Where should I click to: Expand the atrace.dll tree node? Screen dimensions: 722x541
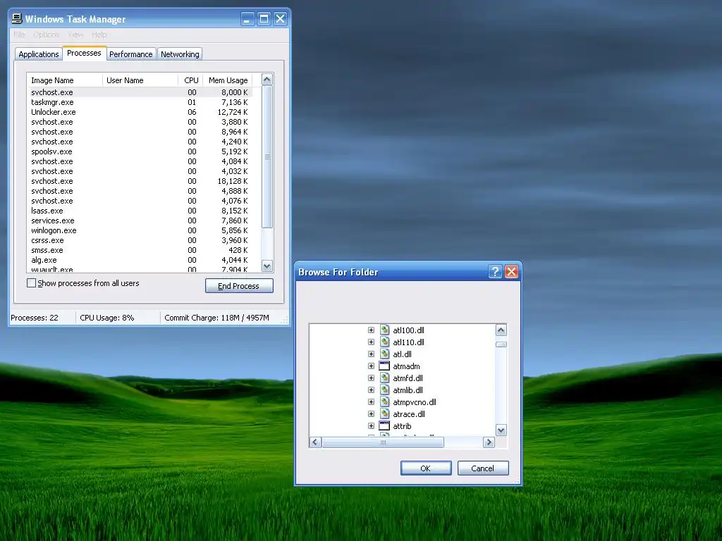tap(371, 413)
